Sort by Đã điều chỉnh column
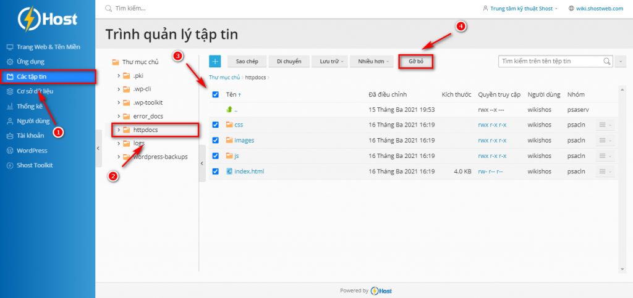 coord(388,94)
